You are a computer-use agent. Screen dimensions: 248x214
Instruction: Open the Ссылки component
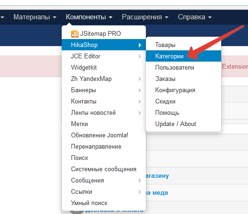[104, 192]
